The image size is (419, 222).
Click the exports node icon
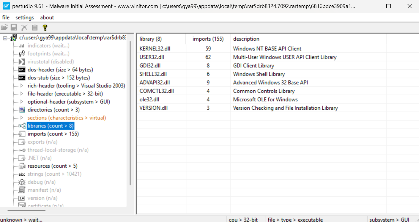pyautogui.click(x=22, y=142)
